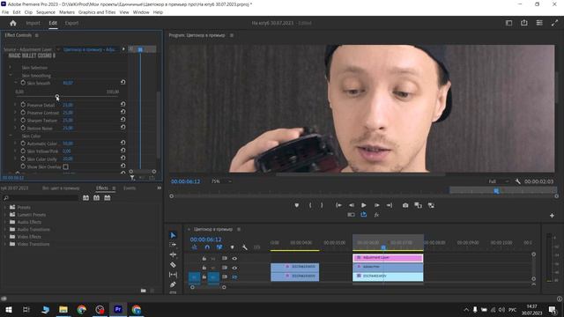Screen dimensions: 564x317
Task: Open workspaces menu icon in header
Action: point(539,23)
